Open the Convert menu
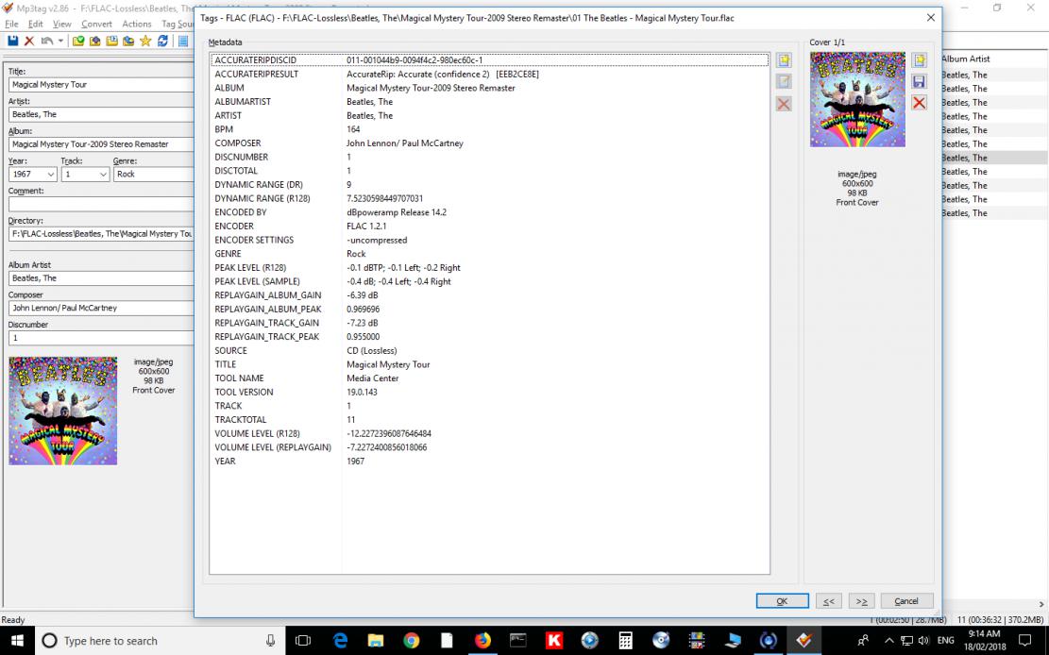The width and height of the screenshot is (1049, 655). point(96,24)
